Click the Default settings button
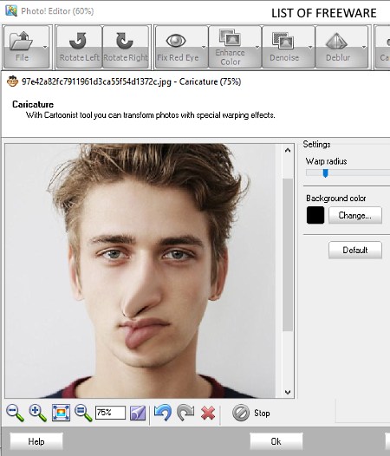The image size is (390, 456). pos(355,250)
